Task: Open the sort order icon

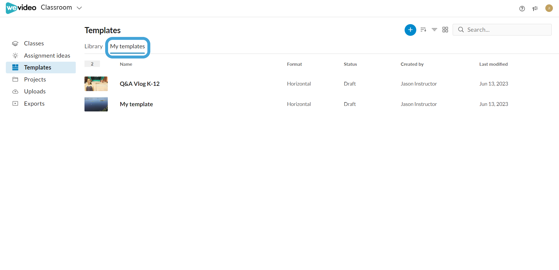Action: point(423,30)
